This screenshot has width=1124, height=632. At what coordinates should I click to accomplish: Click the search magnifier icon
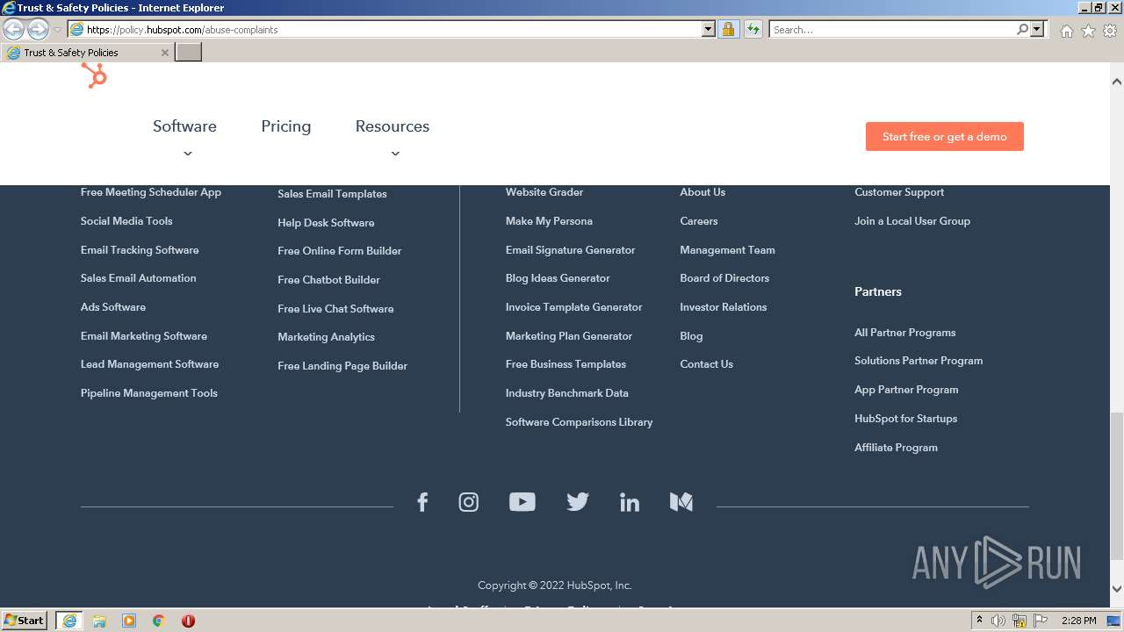[x=1022, y=29]
